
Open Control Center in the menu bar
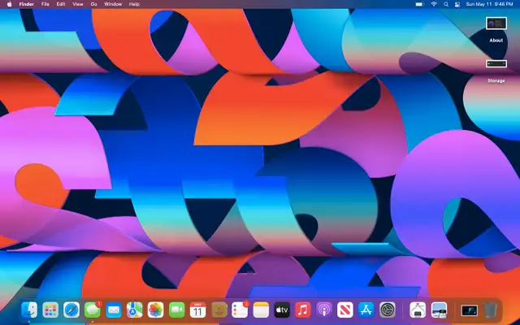[458, 4]
